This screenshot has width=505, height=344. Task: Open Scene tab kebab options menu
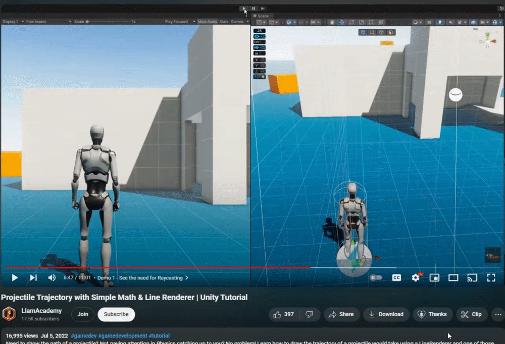coord(500,16)
